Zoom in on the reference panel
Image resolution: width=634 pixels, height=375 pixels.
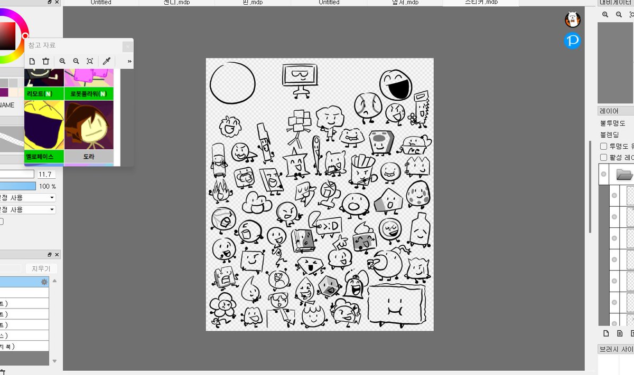pyautogui.click(x=62, y=61)
